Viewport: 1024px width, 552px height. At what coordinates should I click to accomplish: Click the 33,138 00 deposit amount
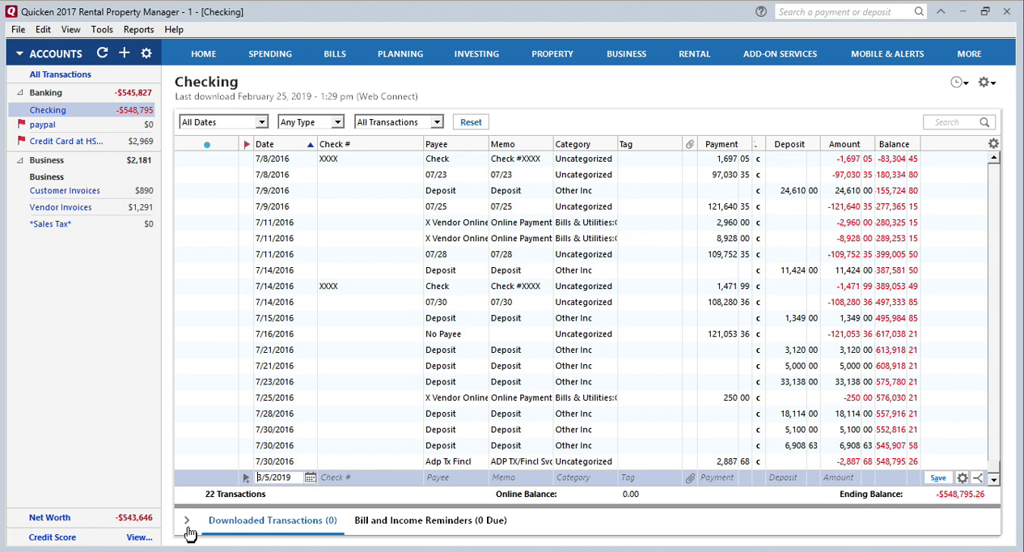click(x=799, y=382)
